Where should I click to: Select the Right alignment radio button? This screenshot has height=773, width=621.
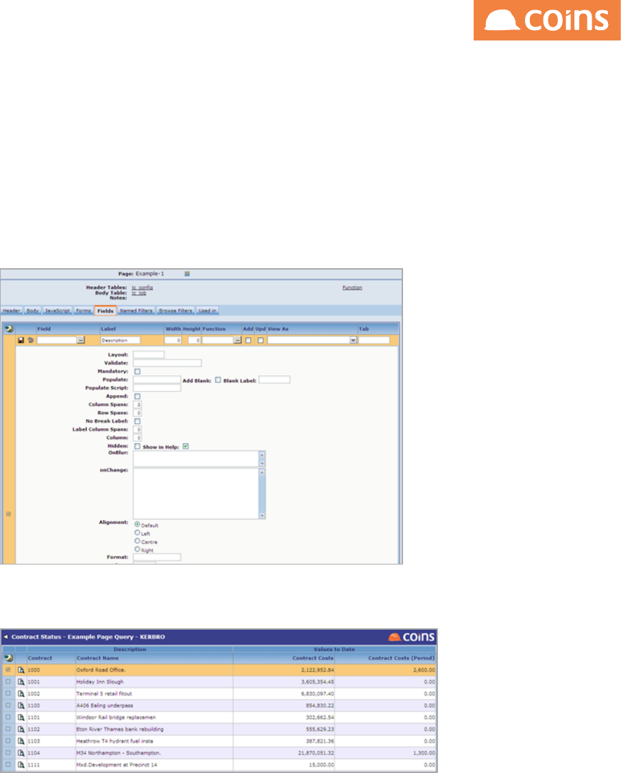pyautogui.click(x=137, y=549)
